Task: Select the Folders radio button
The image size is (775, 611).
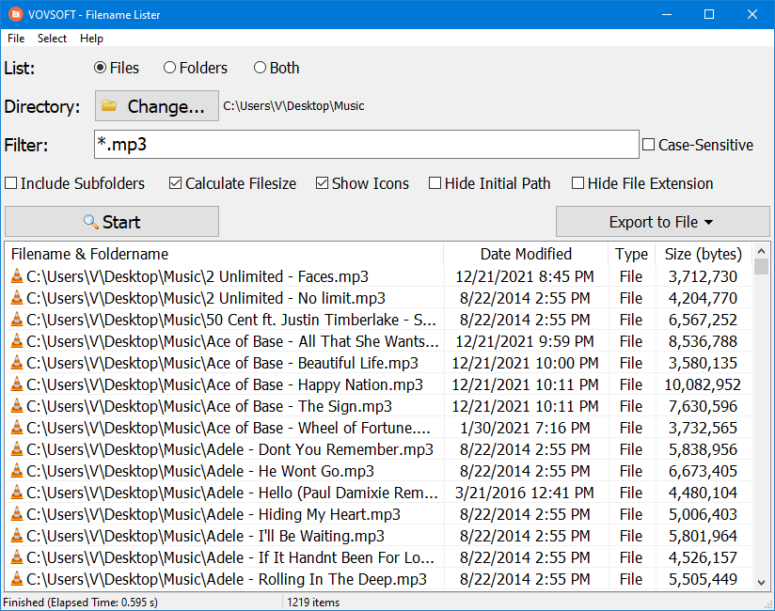Action: pos(169,68)
